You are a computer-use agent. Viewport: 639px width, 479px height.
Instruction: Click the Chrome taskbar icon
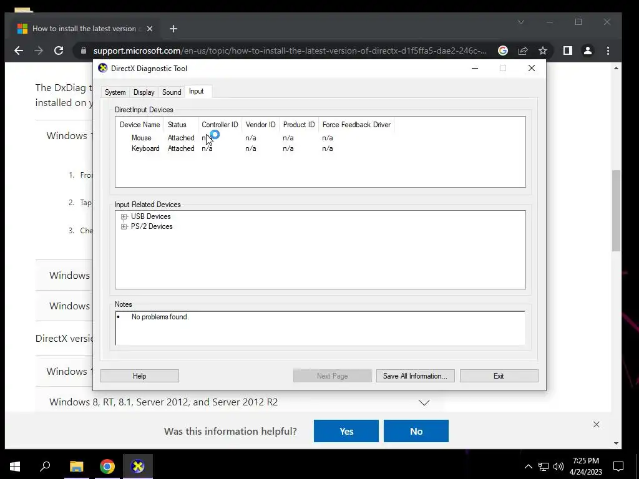pos(107,467)
